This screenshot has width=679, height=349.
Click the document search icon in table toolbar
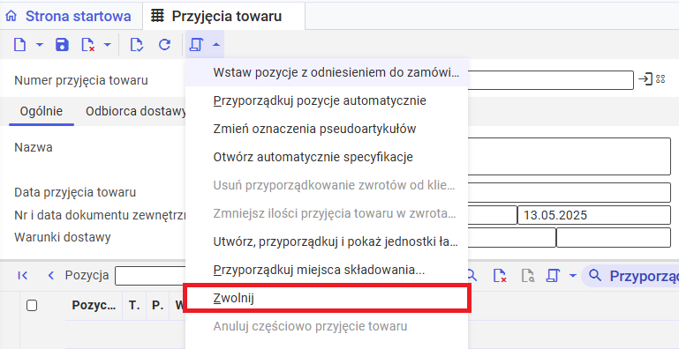click(x=527, y=276)
